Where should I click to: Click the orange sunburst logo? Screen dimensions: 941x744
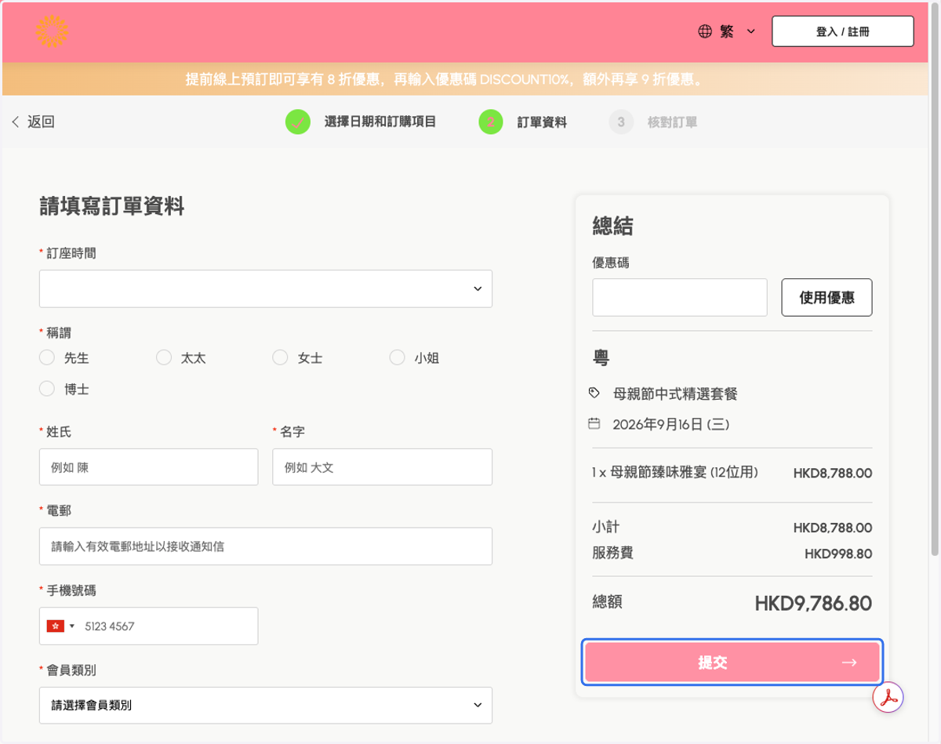click(x=52, y=31)
